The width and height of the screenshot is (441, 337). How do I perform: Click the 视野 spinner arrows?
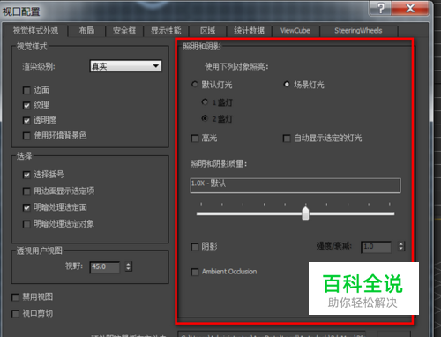pyautogui.click(x=128, y=266)
